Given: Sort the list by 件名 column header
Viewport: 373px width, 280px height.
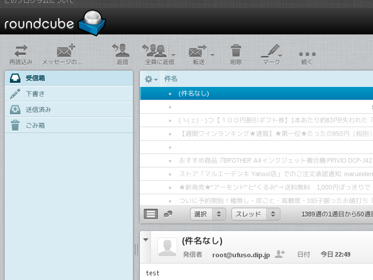Looking at the screenshot, I should pyautogui.click(x=171, y=79).
